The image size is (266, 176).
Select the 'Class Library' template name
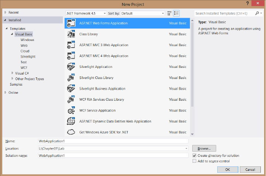click(89, 34)
